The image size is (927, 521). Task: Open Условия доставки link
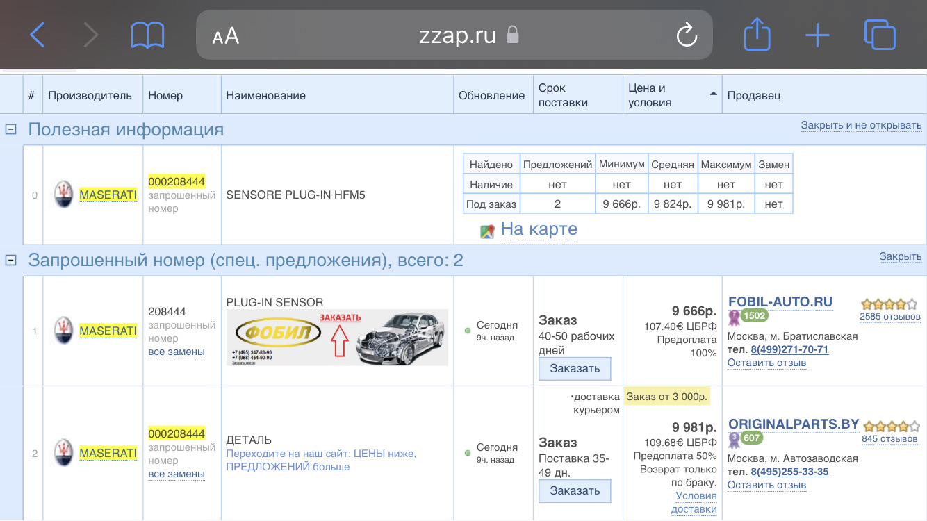[x=695, y=502]
